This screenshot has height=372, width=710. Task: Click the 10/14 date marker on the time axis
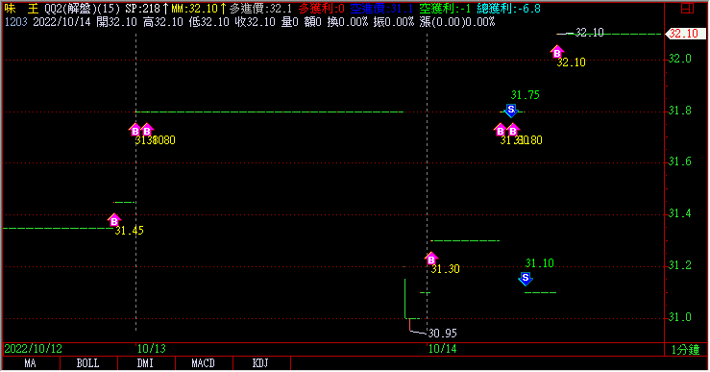(x=442, y=349)
